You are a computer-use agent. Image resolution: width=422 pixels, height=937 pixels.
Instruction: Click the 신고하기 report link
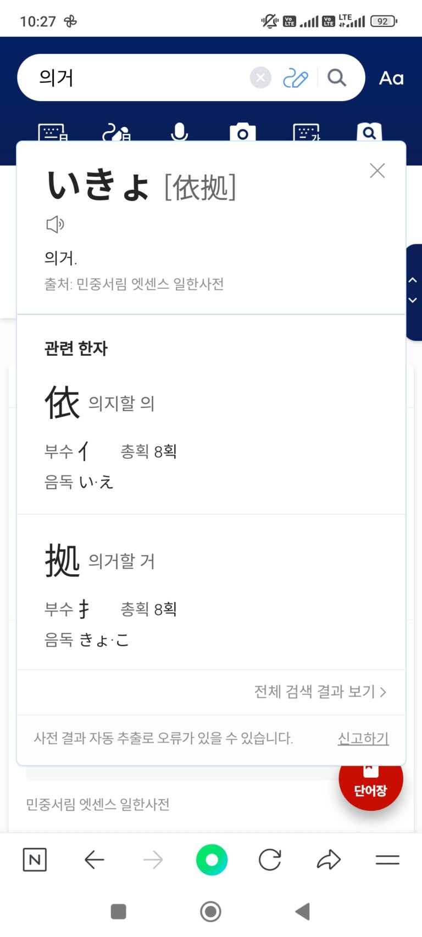coord(363,738)
